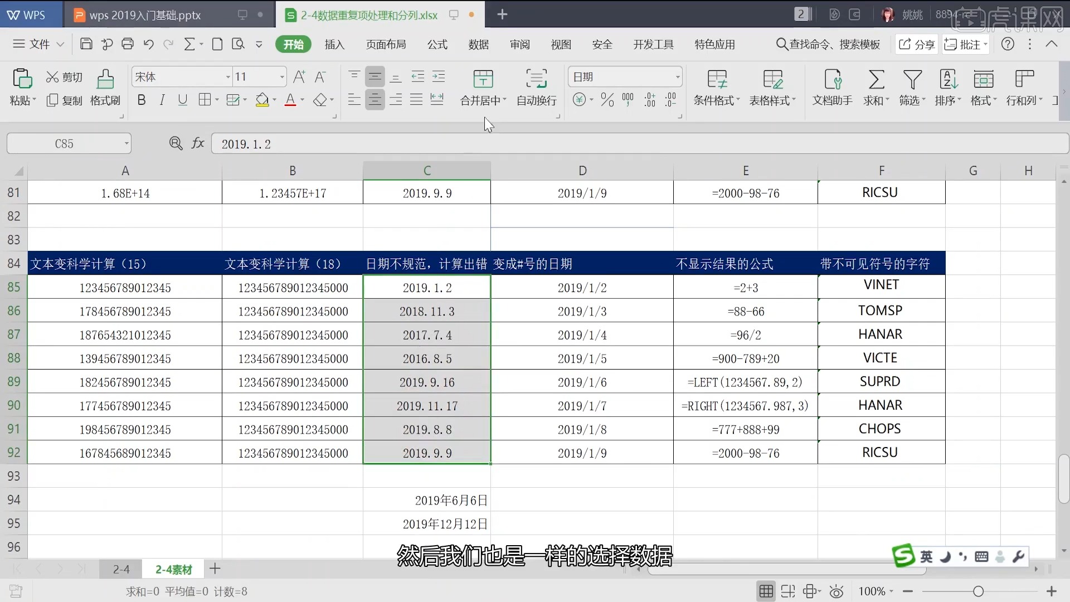
Task: Open the 数据 (Data) ribbon tab
Action: click(478, 45)
